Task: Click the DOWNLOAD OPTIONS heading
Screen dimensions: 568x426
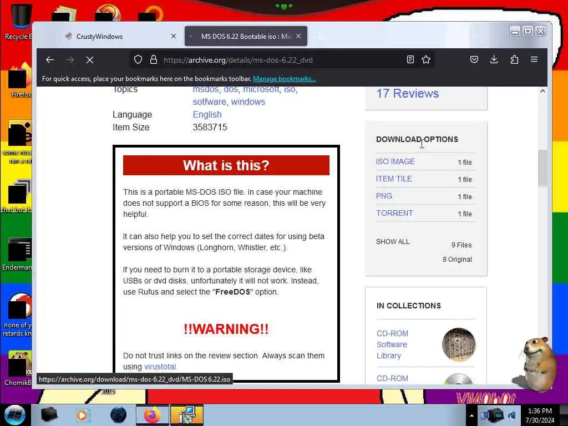Action: pyautogui.click(x=417, y=139)
